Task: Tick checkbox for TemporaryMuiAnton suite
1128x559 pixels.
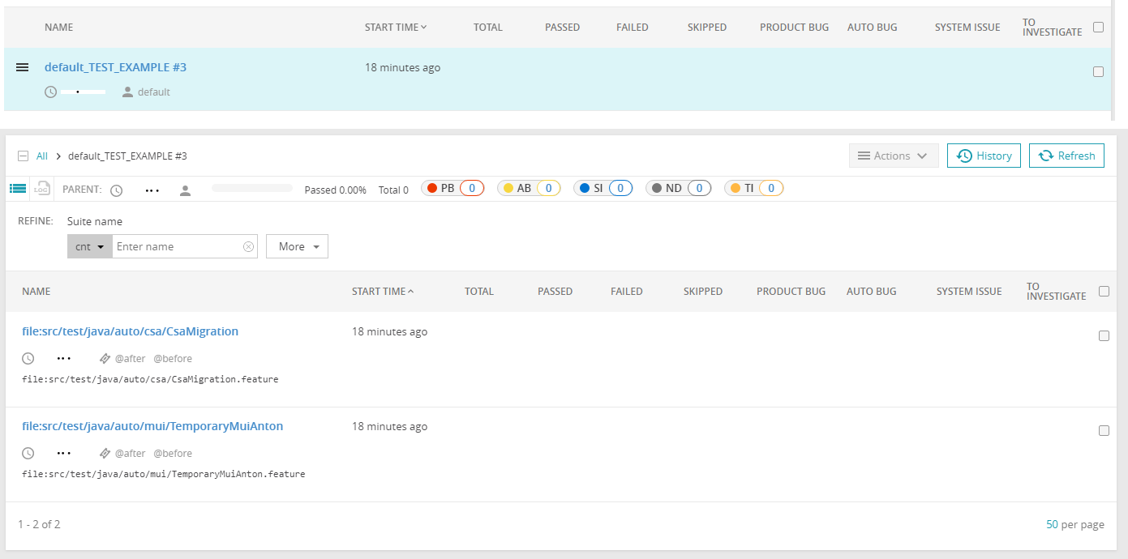Action: (x=1104, y=430)
